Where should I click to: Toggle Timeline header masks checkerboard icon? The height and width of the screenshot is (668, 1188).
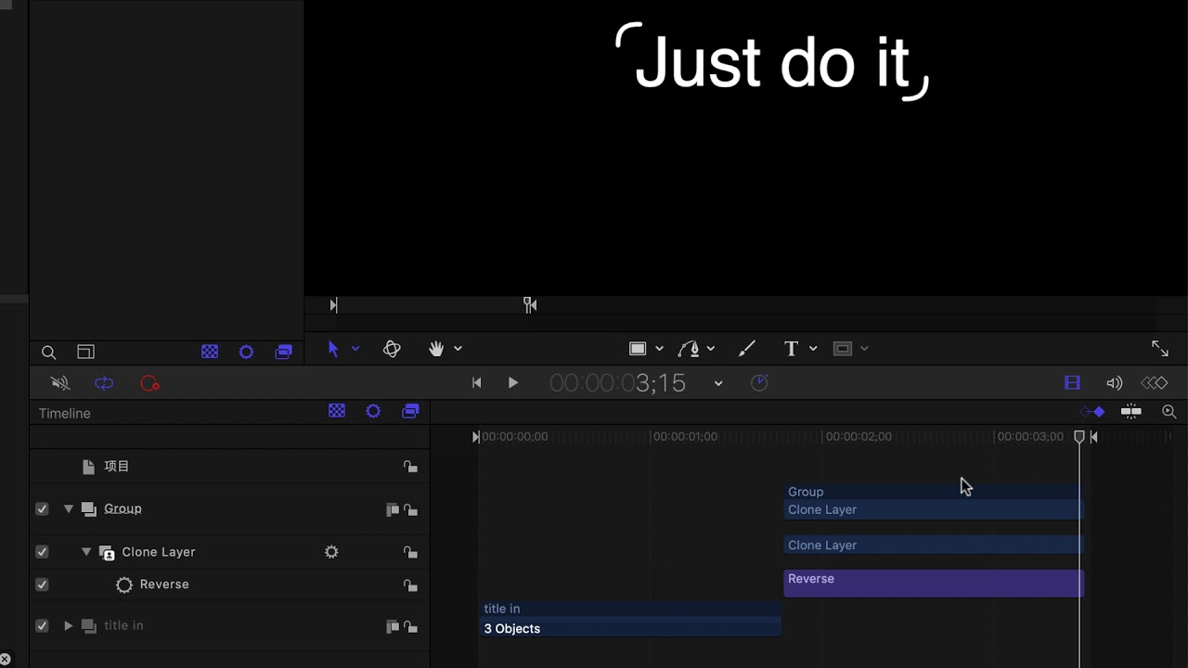click(337, 411)
